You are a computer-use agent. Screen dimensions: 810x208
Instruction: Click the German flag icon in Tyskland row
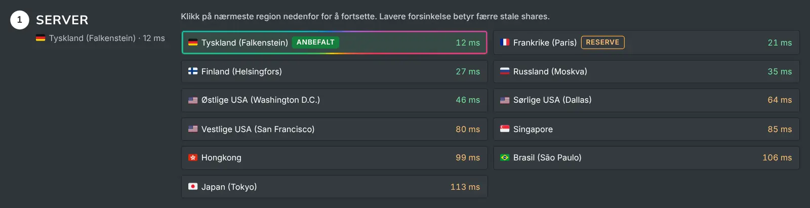193,43
